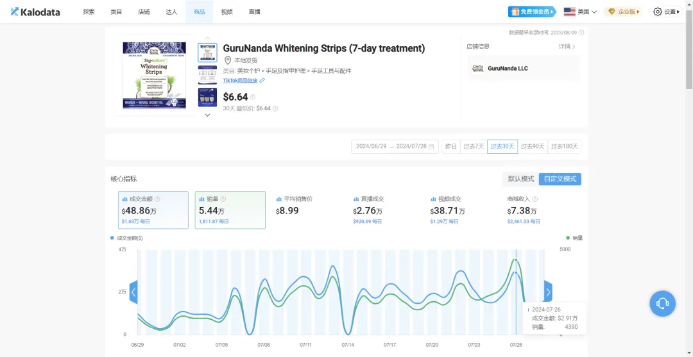
Task: Select the 过去7天 time range
Action: (x=474, y=147)
